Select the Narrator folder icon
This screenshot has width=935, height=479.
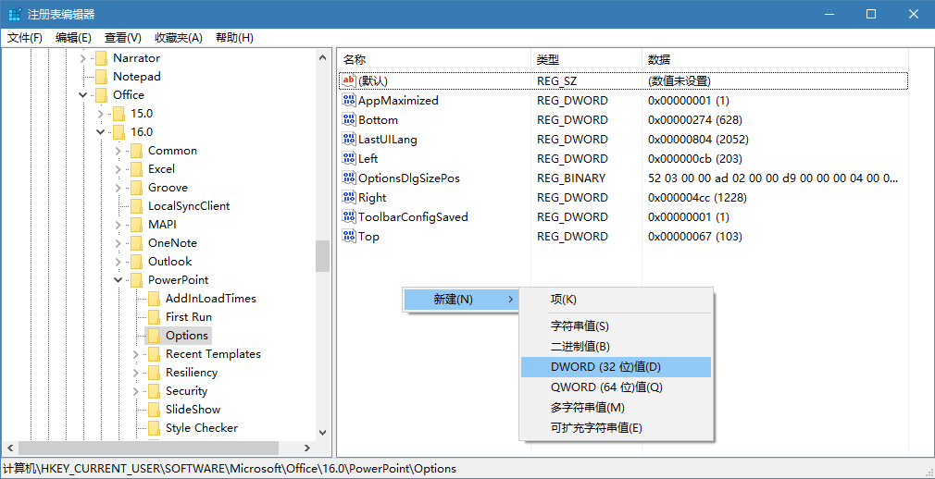pyautogui.click(x=101, y=57)
